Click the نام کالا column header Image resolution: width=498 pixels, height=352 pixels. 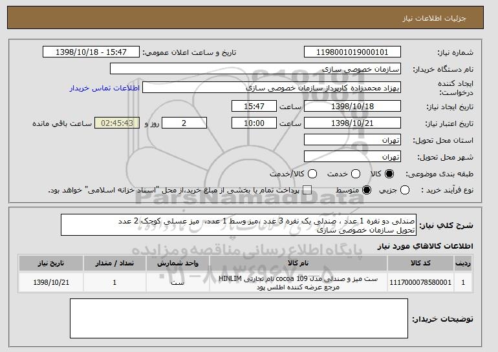click(298, 264)
